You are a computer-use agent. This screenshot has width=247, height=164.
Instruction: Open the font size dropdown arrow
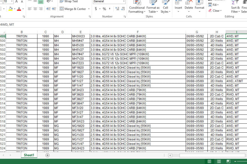[x=12, y=1]
